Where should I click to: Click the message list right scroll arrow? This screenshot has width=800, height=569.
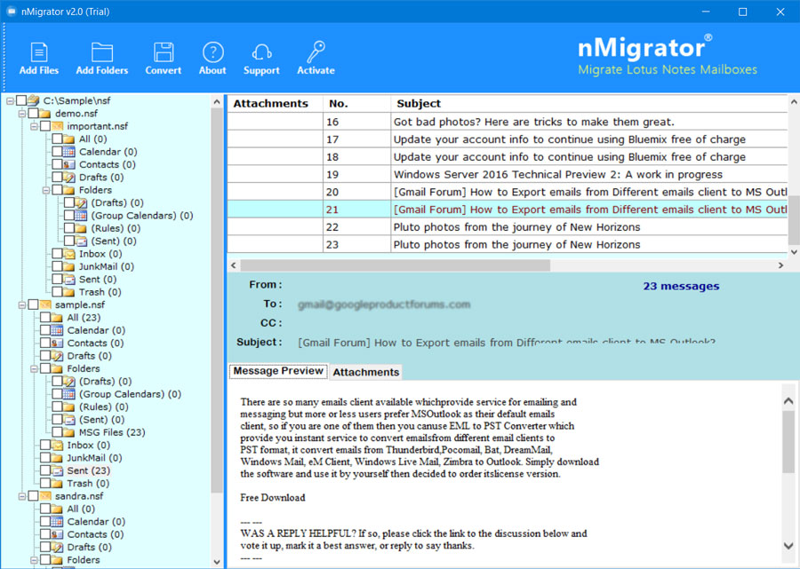tap(780, 265)
